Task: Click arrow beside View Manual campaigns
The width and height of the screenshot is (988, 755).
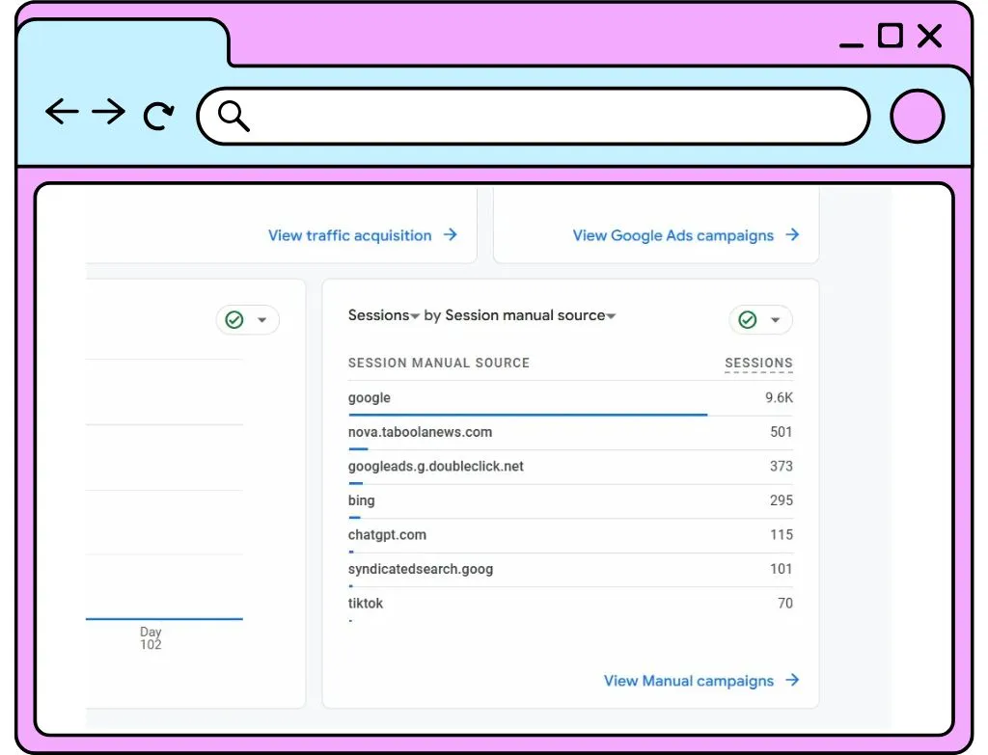Action: click(x=792, y=680)
